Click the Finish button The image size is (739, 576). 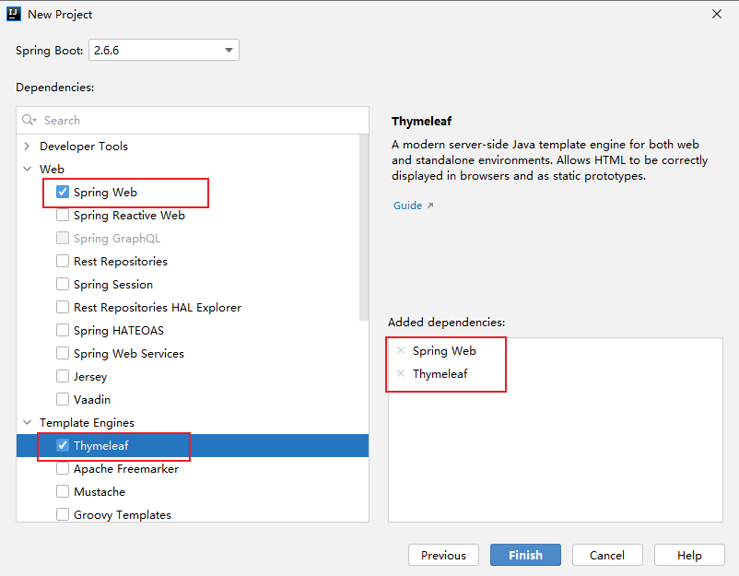coord(524,555)
